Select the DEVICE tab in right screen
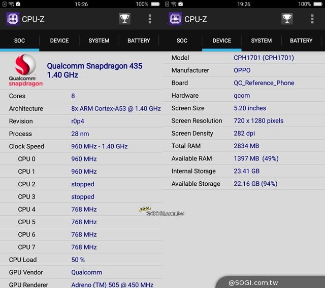Image resolution: width=325 pixels, height=288 pixels. click(222, 40)
